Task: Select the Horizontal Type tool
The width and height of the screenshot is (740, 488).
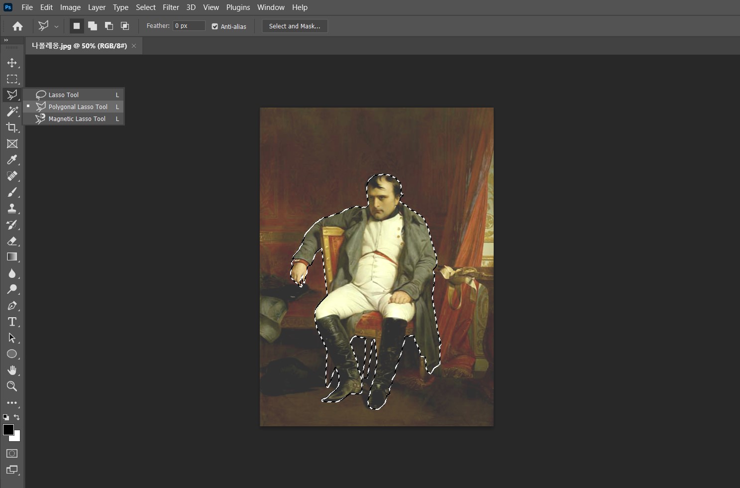Action: click(x=12, y=322)
